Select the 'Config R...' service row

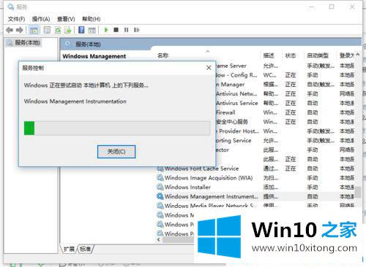coord(285,75)
